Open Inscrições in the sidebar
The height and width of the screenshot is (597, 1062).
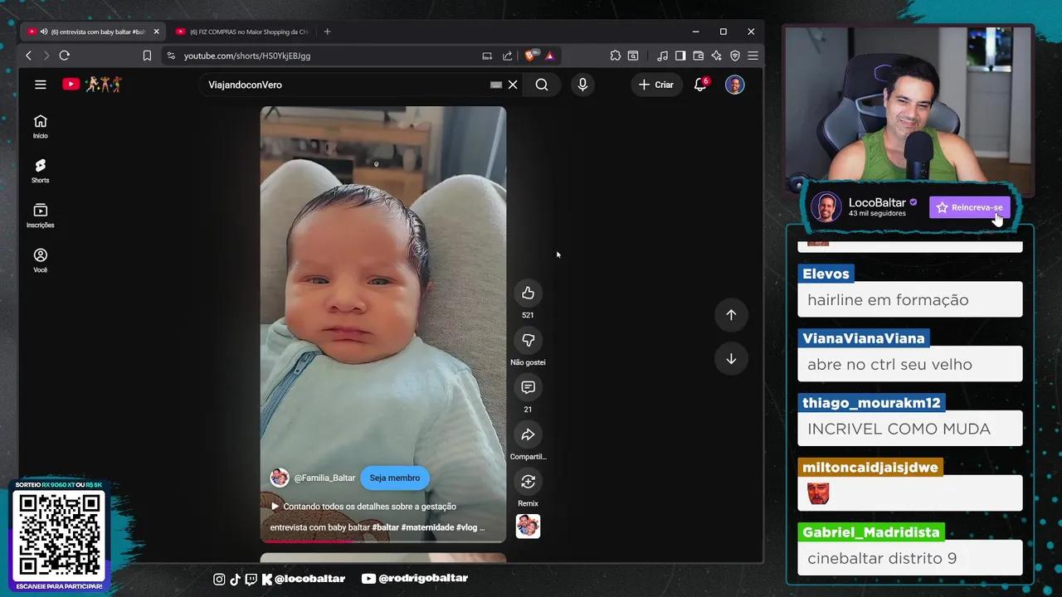(40, 216)
